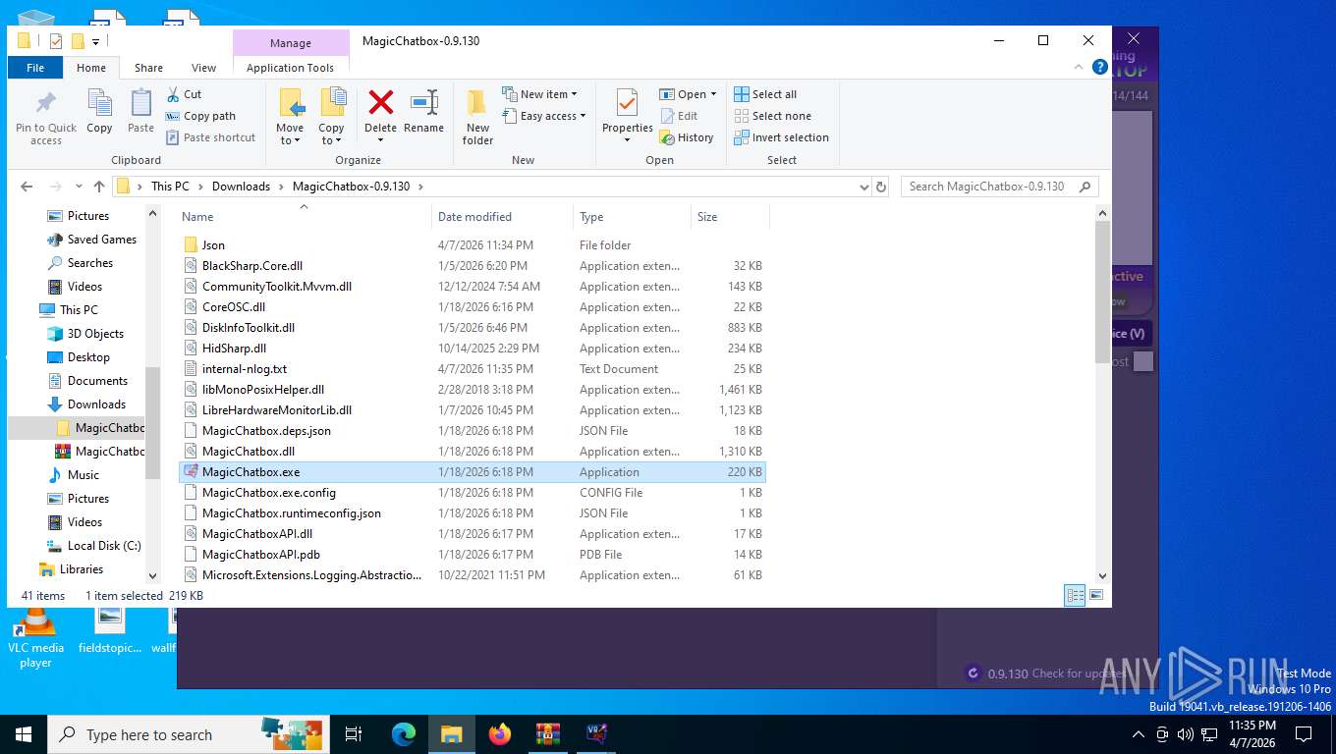This screenshot has height=754, width=1336.
Task: Click the History button
Action: click(687, 137)
